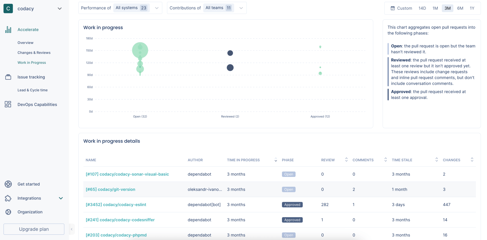The height and width of the screenshot is (240, 487).
Task: Click Approved badge in codacy-eslint row
Action: point(292,205)
